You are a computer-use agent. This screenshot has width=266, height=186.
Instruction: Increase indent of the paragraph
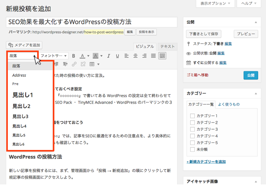(65, 64)
